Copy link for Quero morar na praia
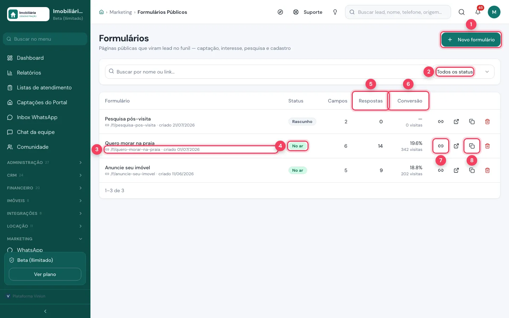This screenshot has width=509, height=318. pos(441,146)
